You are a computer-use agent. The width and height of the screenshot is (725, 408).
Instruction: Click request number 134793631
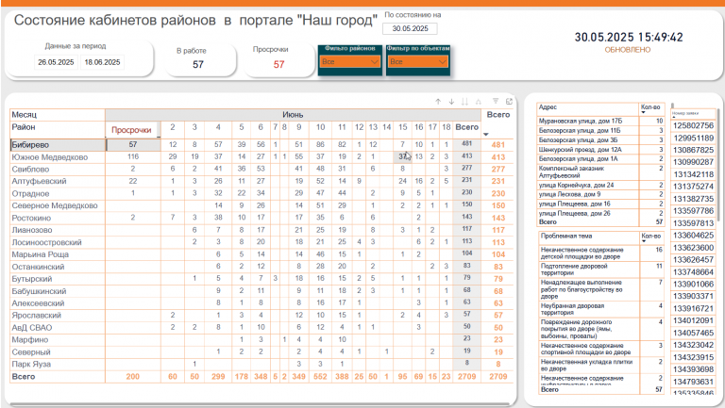pyautogui.click(x=693, y=382)
